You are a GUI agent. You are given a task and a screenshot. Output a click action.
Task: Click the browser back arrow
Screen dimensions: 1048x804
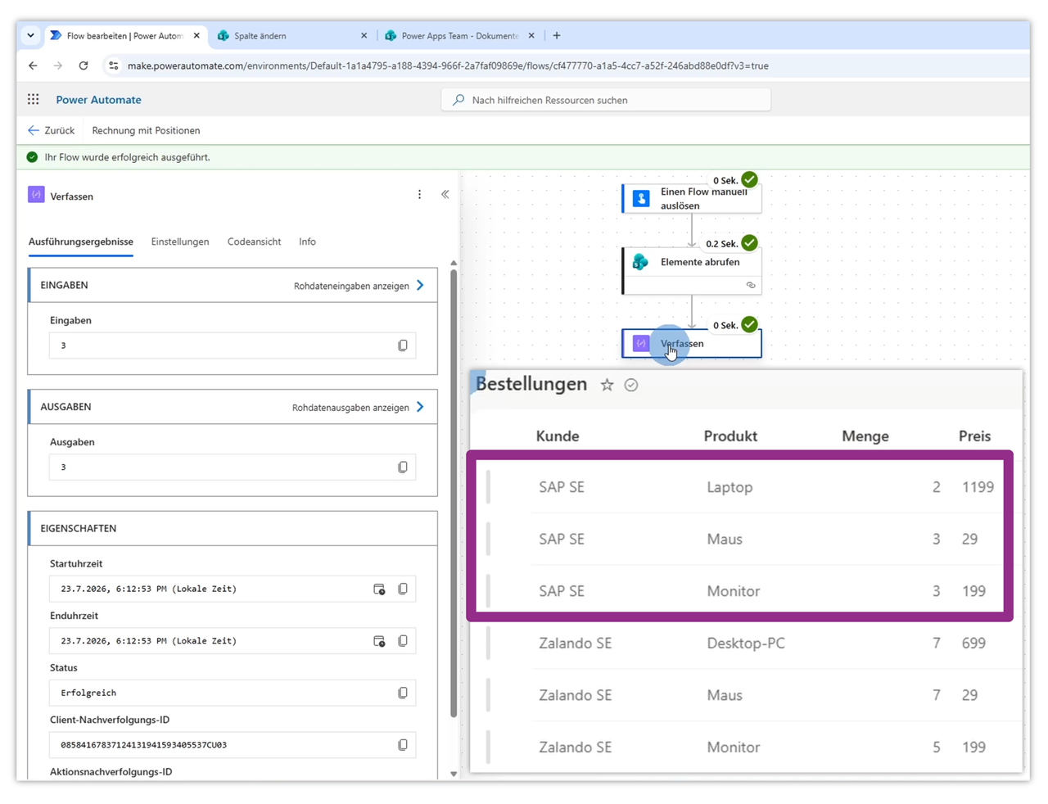33,65
